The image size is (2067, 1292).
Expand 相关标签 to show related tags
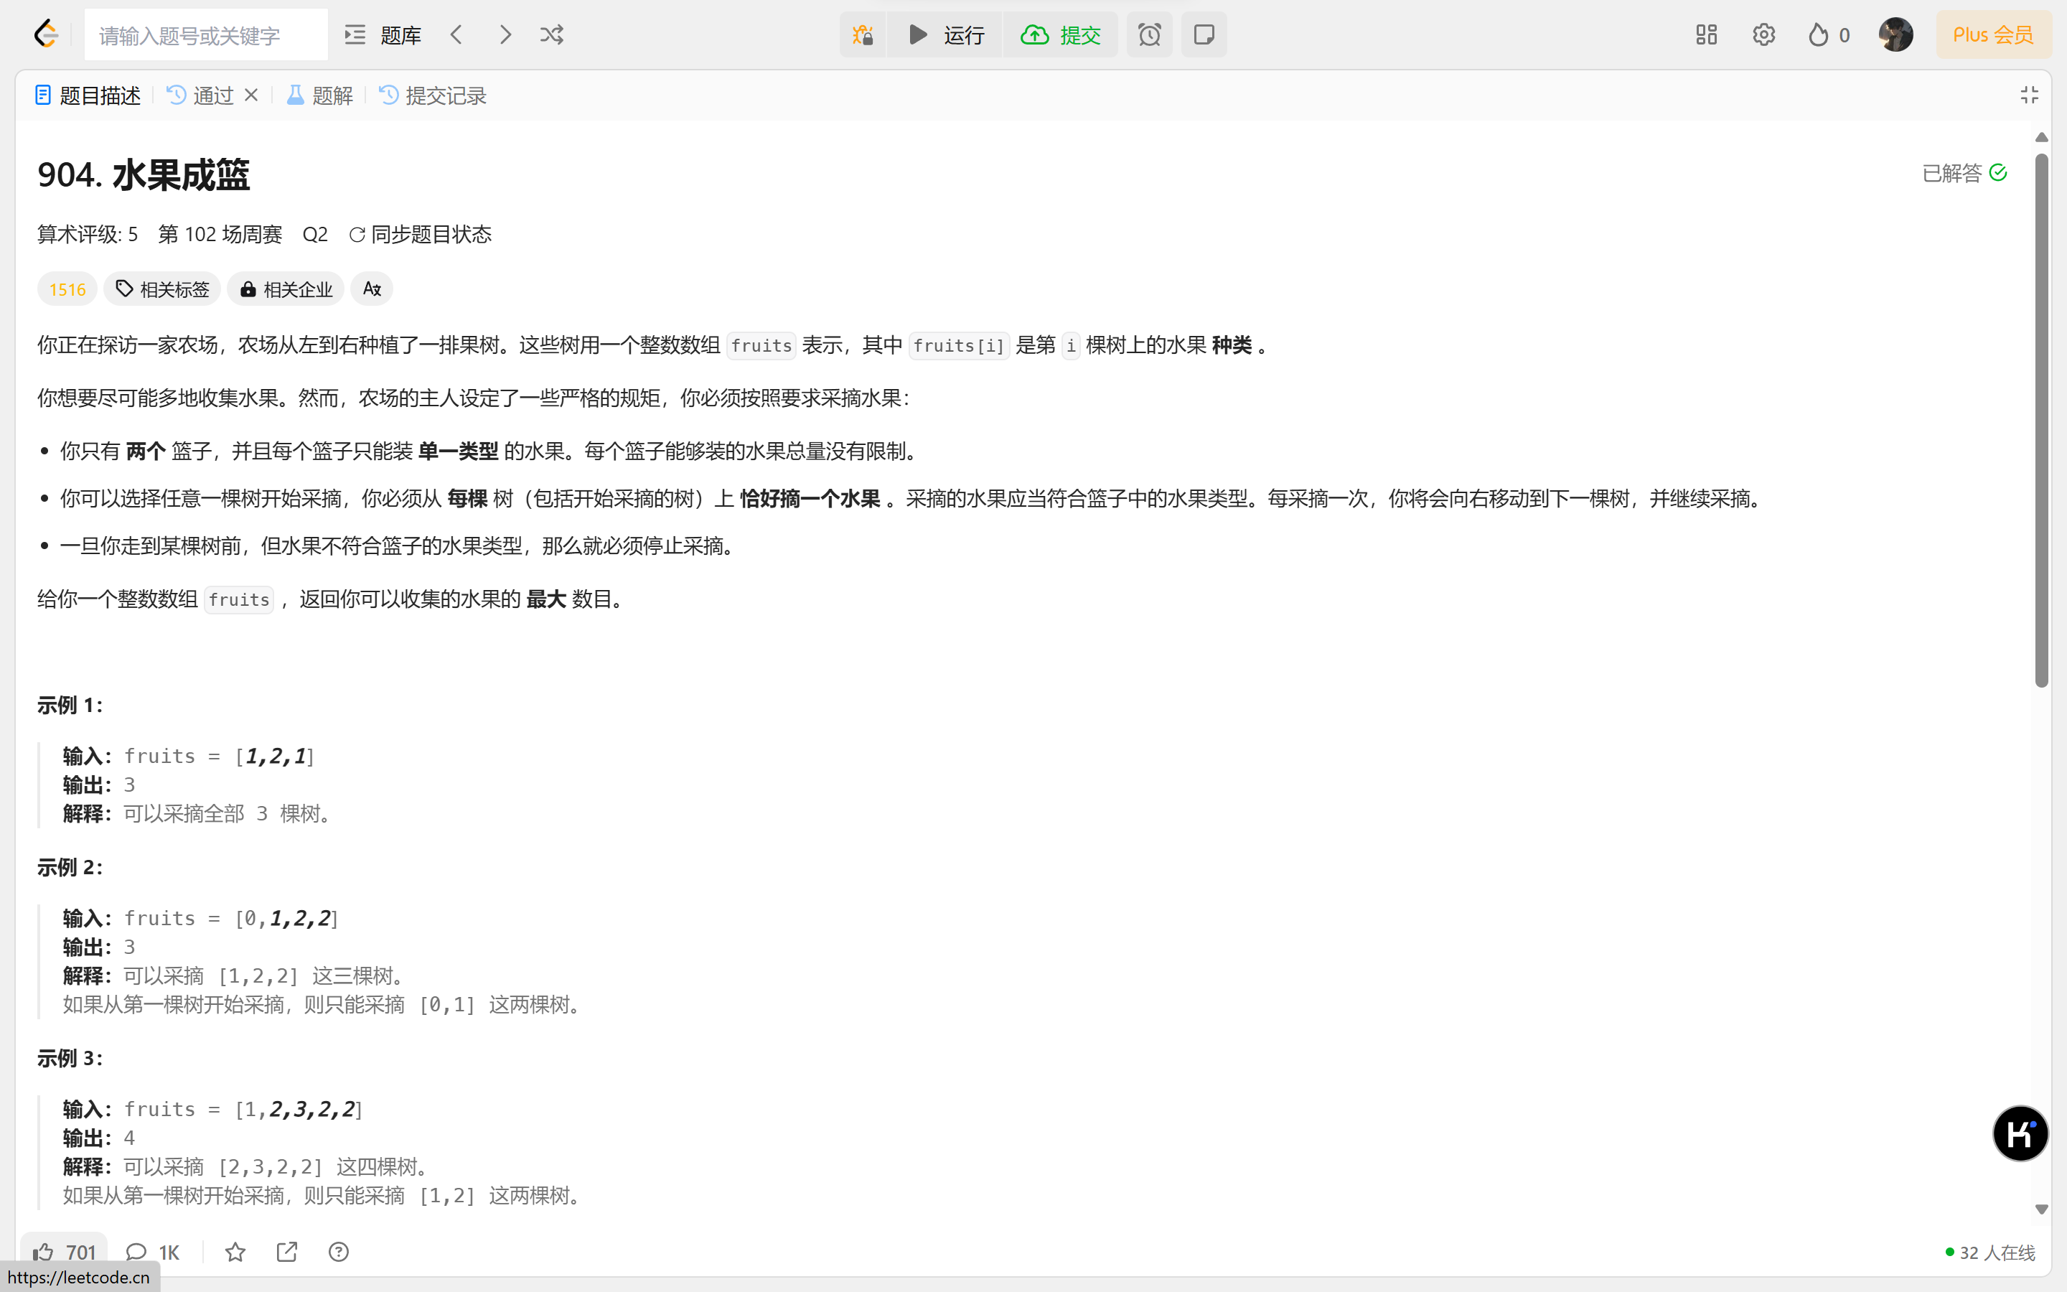point(161,289)
